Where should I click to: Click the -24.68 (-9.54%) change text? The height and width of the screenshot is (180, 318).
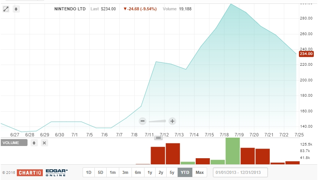click(140, 9)
